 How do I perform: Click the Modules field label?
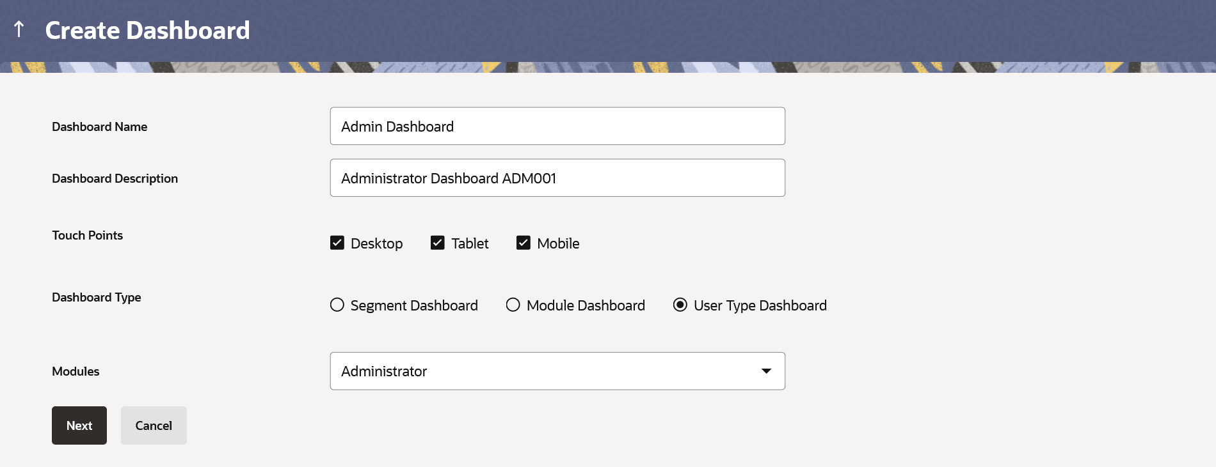tap(76, 371)
